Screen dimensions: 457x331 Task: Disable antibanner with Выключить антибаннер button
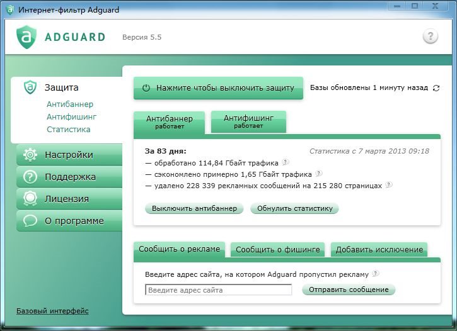point(194,208)
